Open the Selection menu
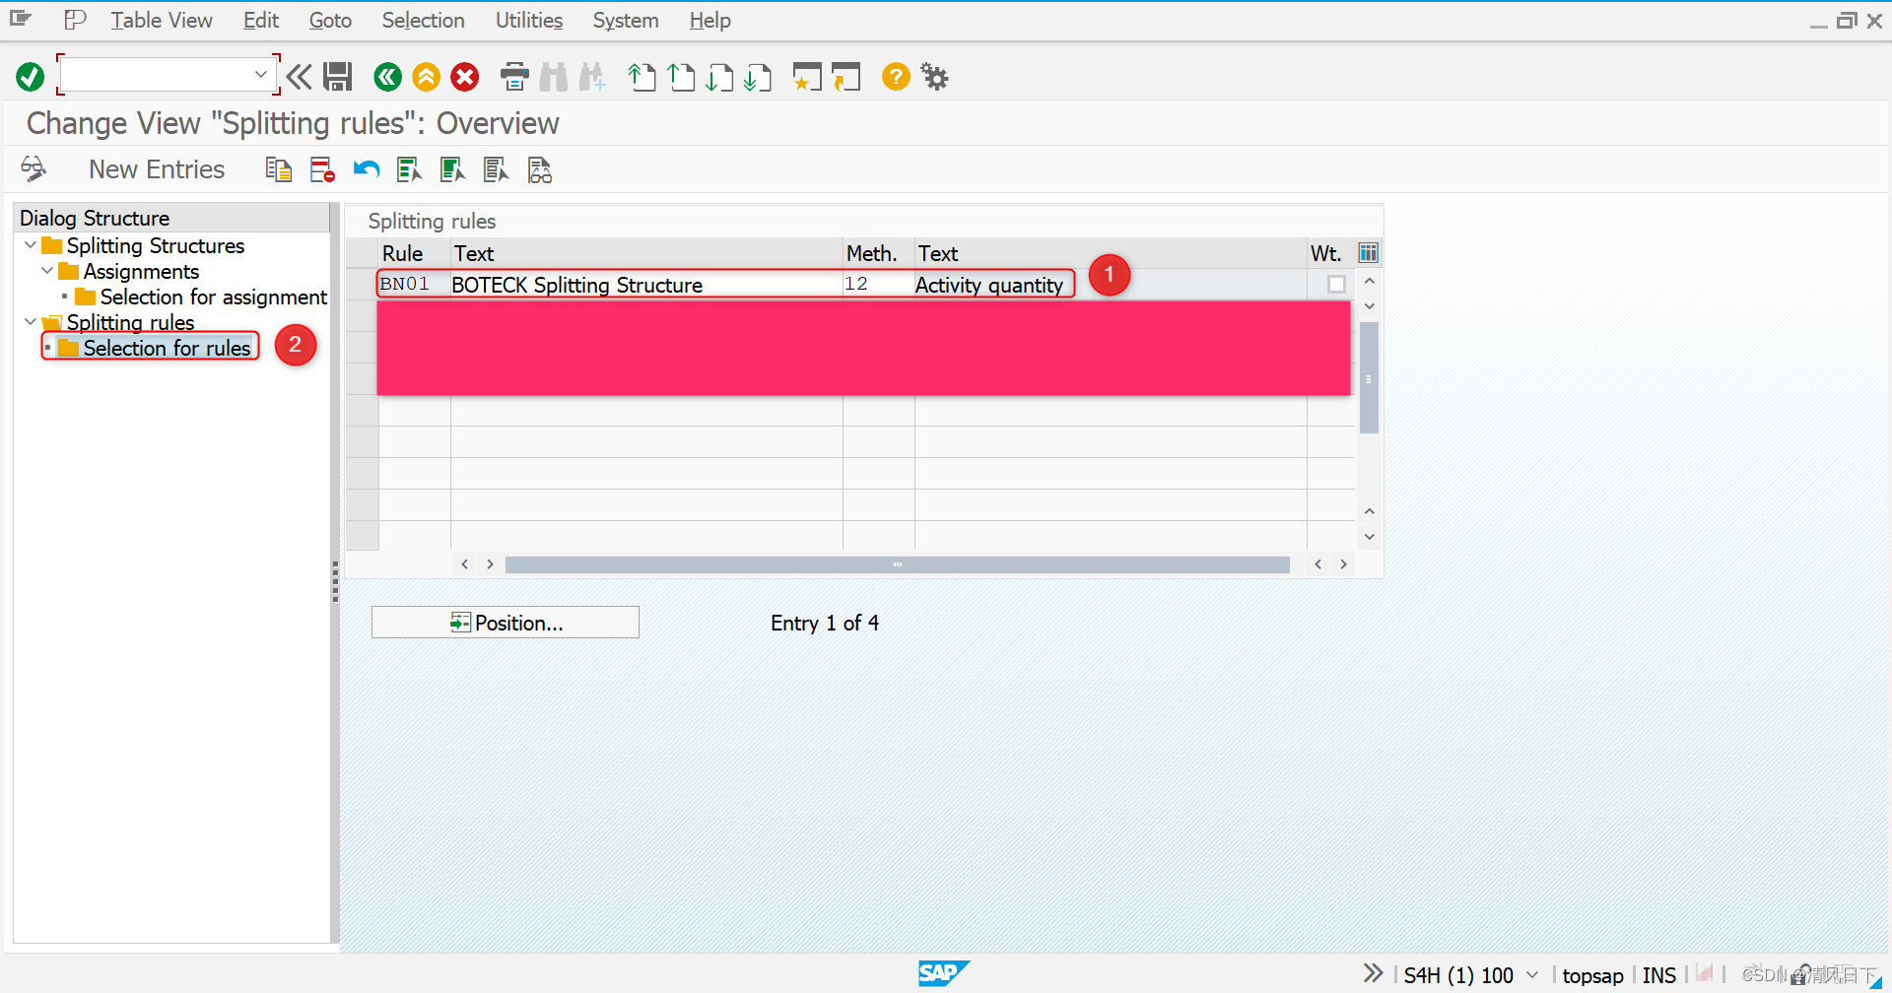The image size is (1892, 993). coord(423,21)
